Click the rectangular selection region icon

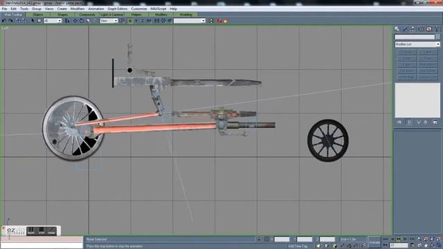point(39,21)
